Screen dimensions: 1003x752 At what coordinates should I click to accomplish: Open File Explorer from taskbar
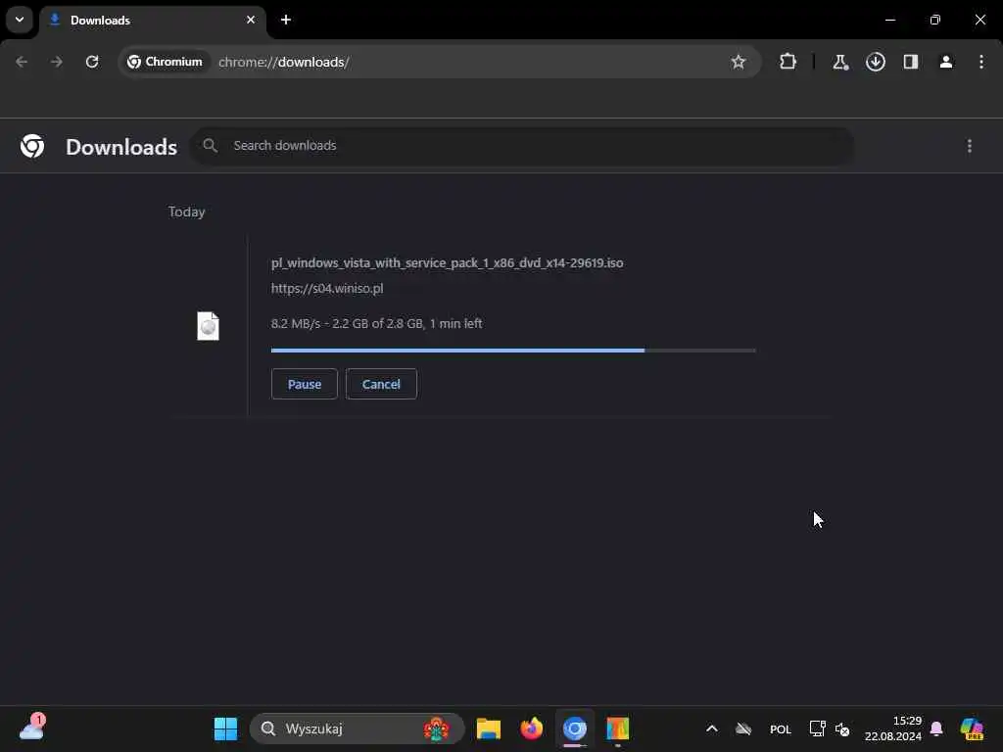(489, 728)
